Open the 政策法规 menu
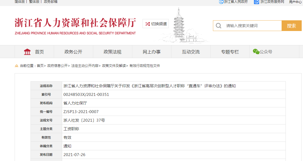The height and width of the screenshot is (161, 303). [112, 52]
